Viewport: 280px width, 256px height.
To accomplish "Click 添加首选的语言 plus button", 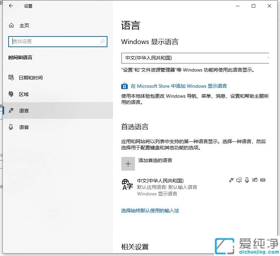I will pos(128,163).
